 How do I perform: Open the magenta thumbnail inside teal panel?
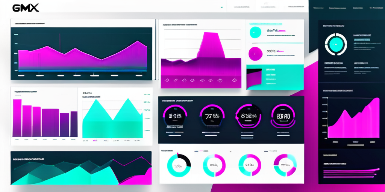(254, 78)
